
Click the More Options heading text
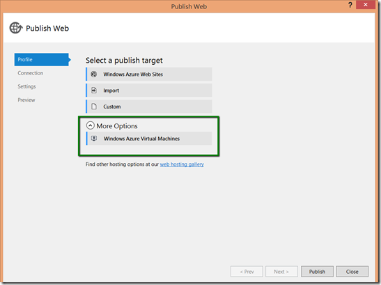point(117,126)
